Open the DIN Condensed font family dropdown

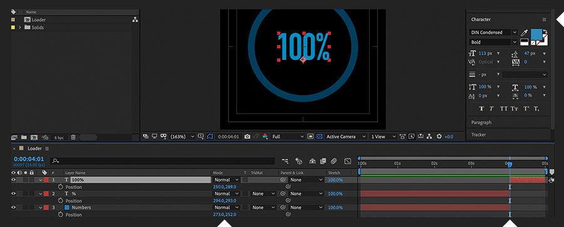click(x=493, y=33)
